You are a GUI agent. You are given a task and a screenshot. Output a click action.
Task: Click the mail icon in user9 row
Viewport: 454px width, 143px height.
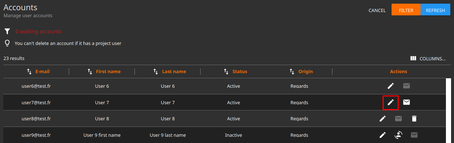click(x=414, y=135)
